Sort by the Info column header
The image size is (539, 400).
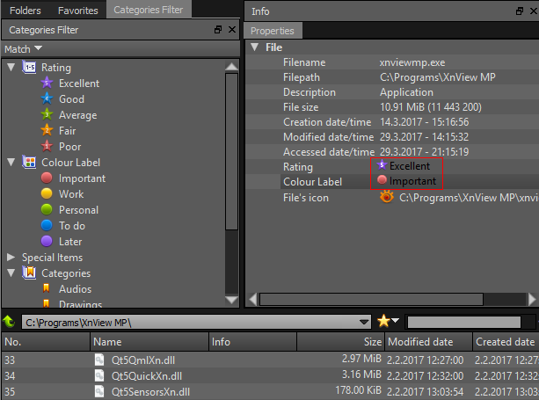point(252,342)
